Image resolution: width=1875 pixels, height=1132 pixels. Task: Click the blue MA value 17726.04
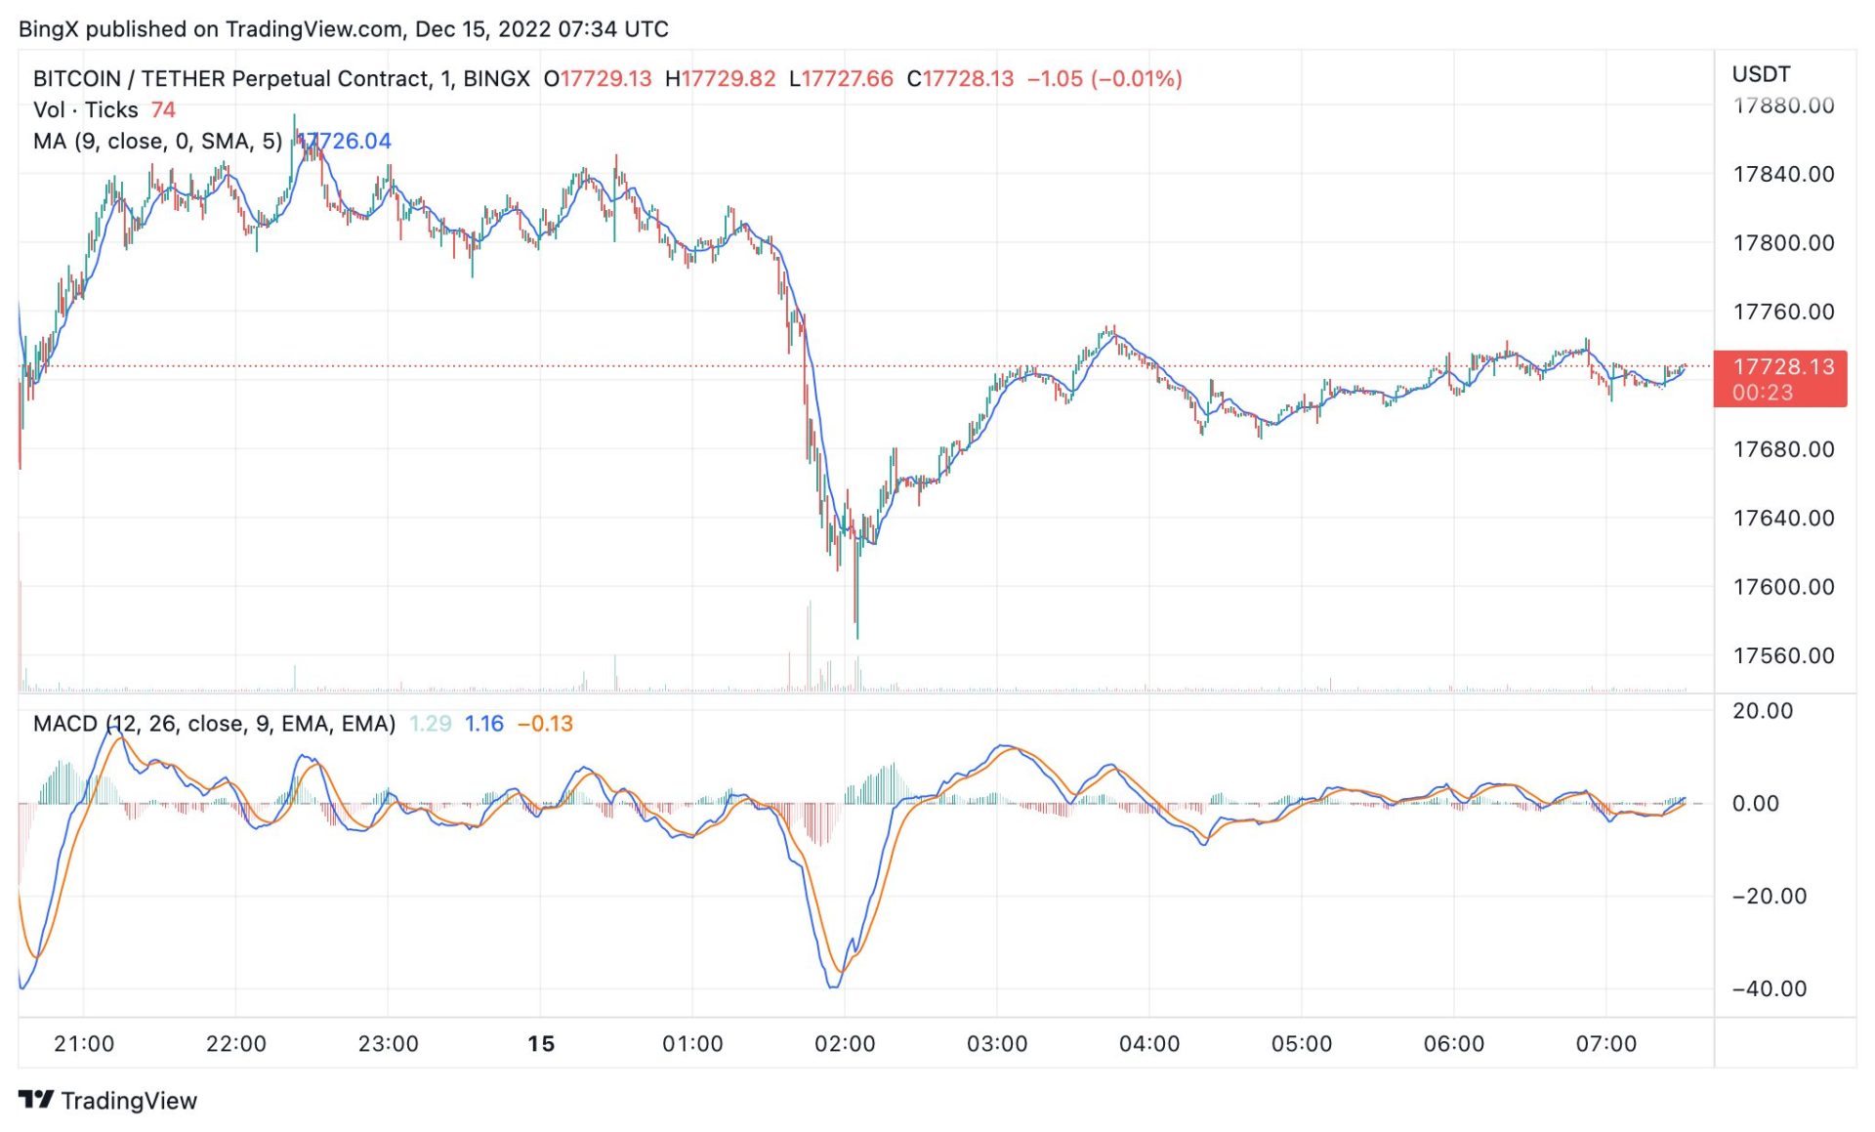coord(345,141)
